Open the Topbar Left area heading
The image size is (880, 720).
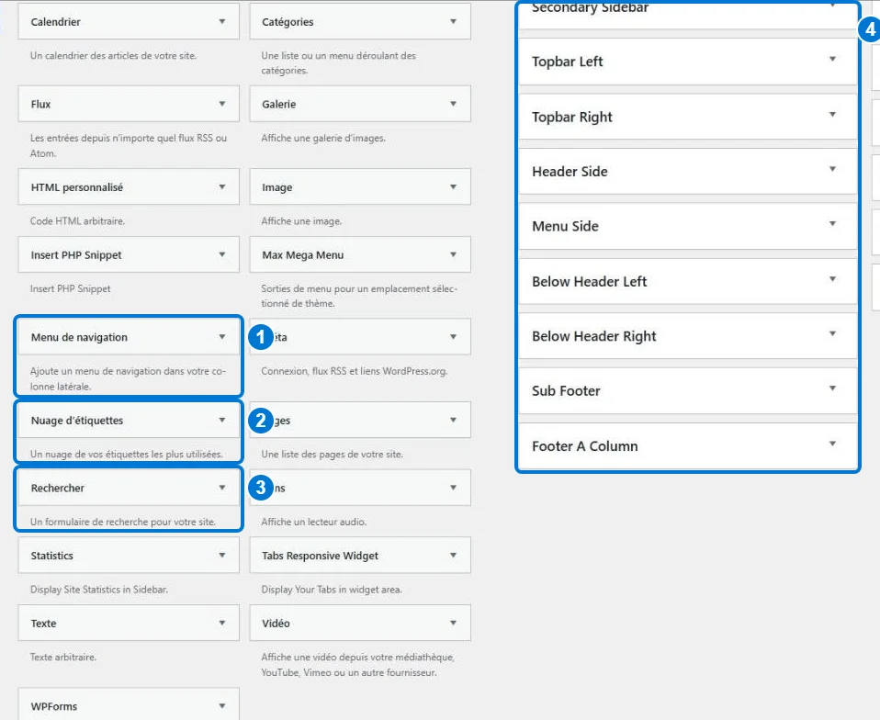pos(568,62)
